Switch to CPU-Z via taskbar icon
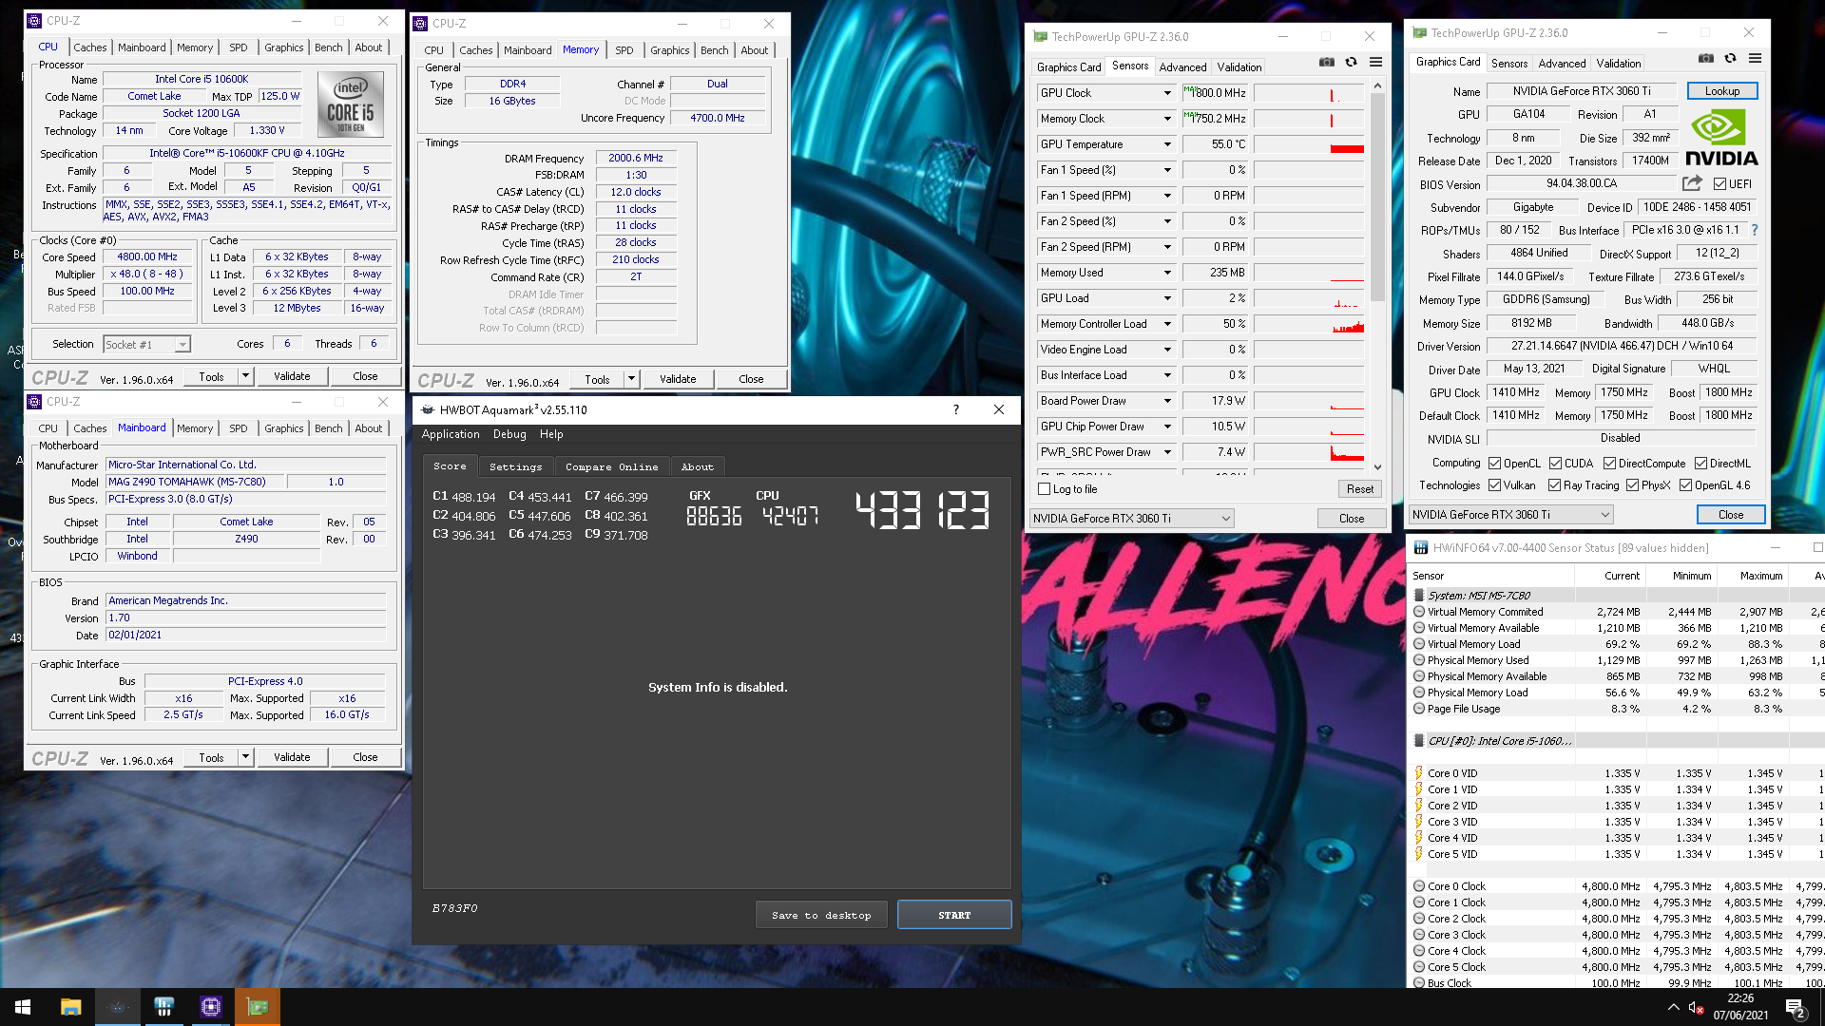The height and width of the screenshot is (1026, 1825). (x=210, y=1007)
